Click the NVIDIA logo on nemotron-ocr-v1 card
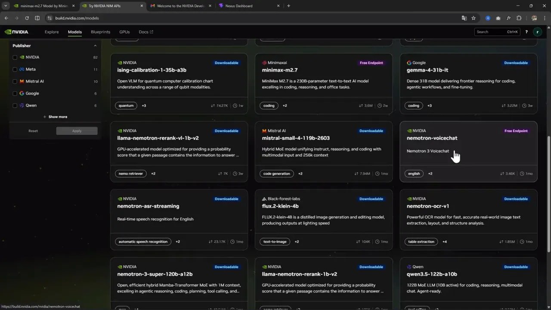 tap(409, 199)
